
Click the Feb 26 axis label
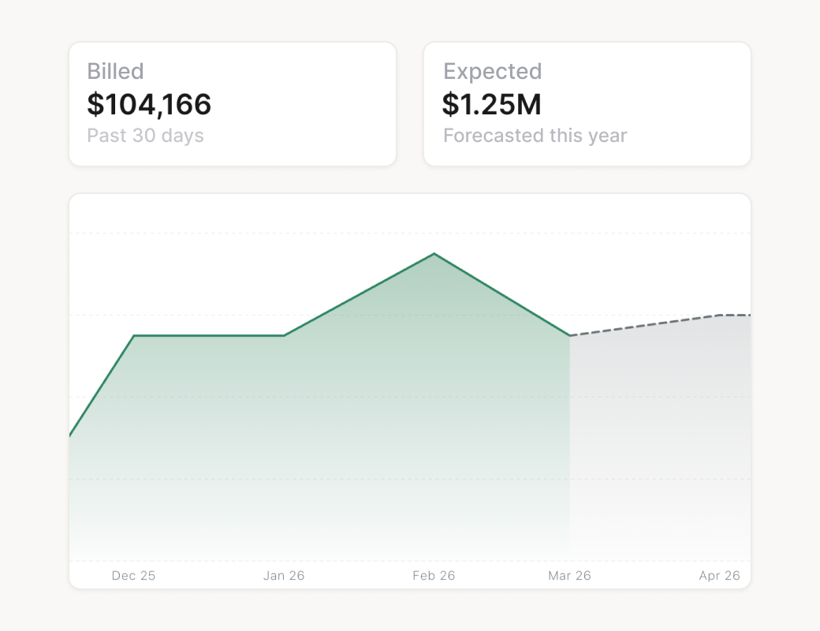click(434, 576)
